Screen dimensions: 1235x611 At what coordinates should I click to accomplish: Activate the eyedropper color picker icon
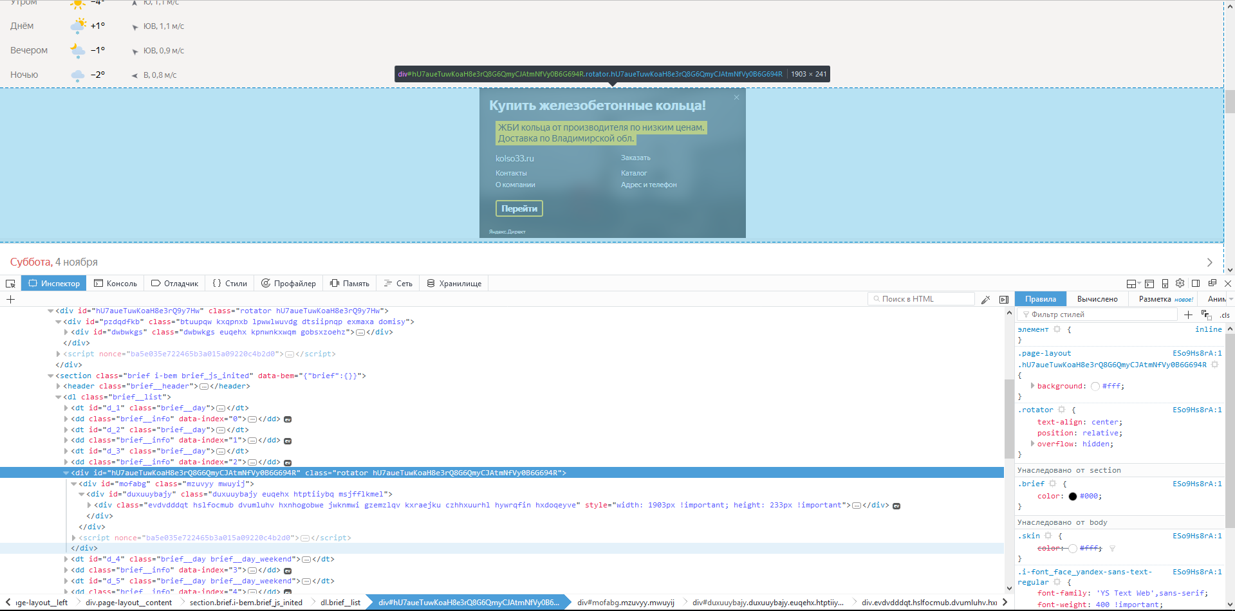pos(985,299)
